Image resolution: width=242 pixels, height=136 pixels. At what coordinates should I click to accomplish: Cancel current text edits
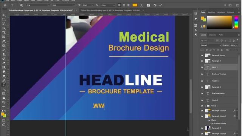coord(155,5)
